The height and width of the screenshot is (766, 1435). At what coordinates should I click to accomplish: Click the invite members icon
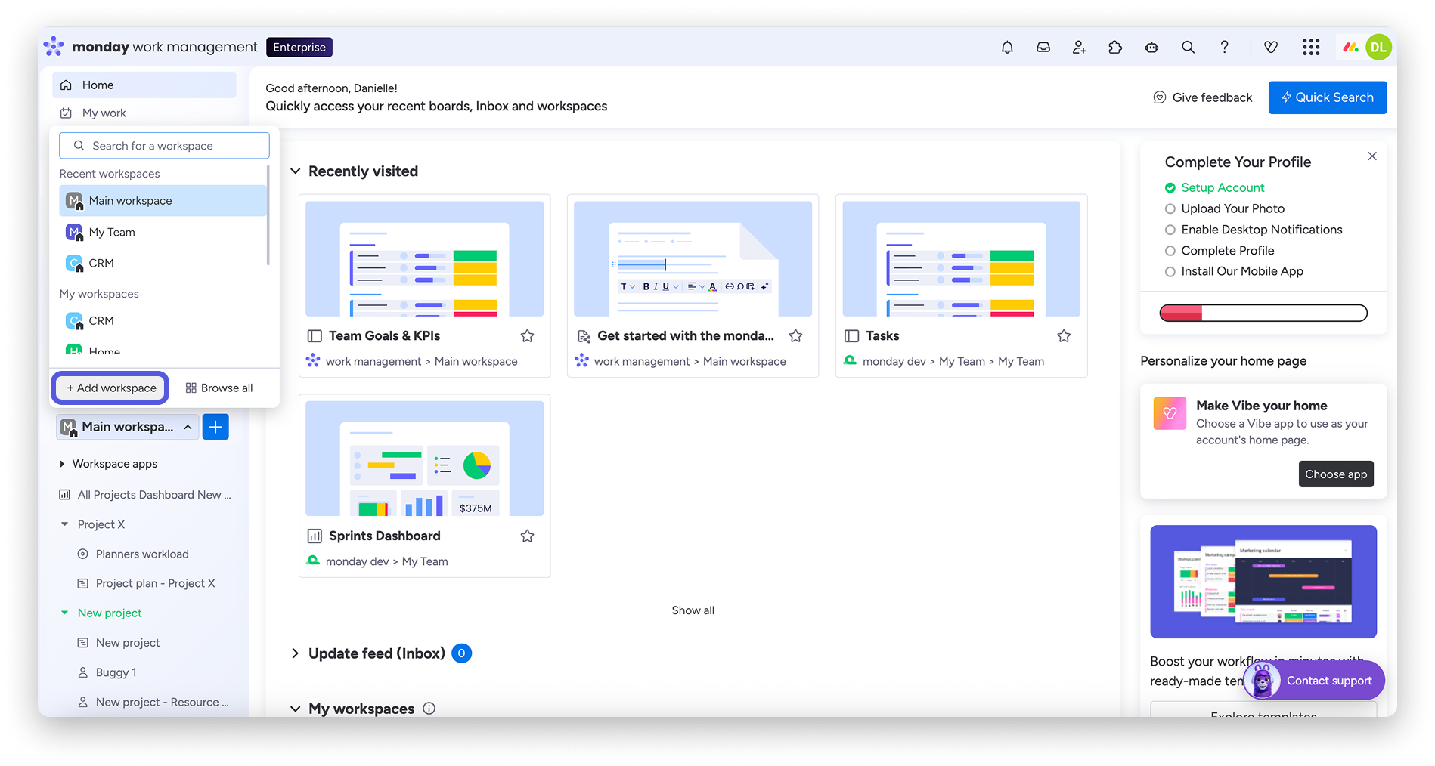point(1079,48)
